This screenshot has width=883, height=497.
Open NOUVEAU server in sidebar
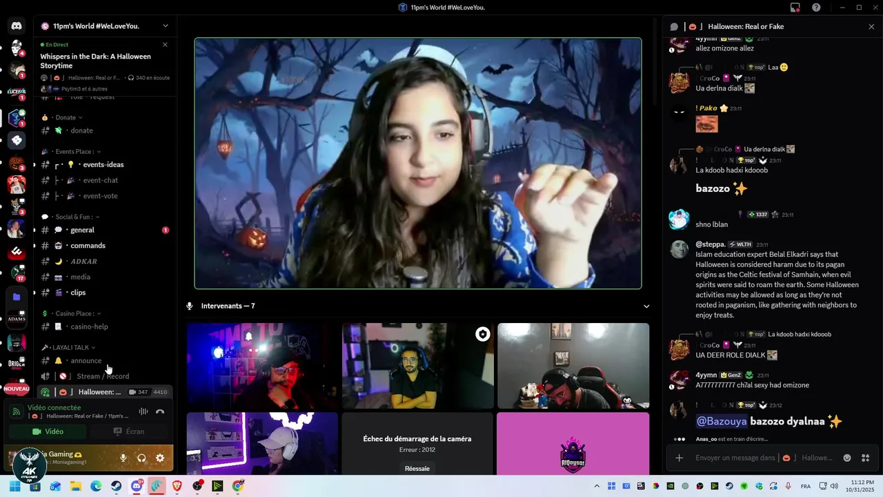(17, 389)
